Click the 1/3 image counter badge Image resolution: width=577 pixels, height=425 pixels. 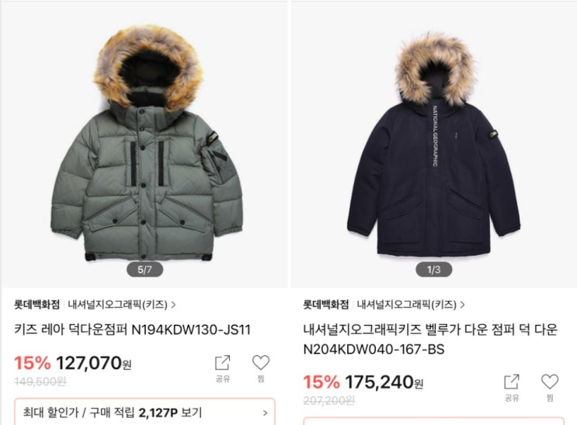point(434,270)
